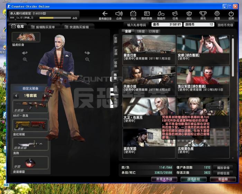Select primary weapon slot AK47 赤龙
The image size is (242, 194).
(30, 107)
